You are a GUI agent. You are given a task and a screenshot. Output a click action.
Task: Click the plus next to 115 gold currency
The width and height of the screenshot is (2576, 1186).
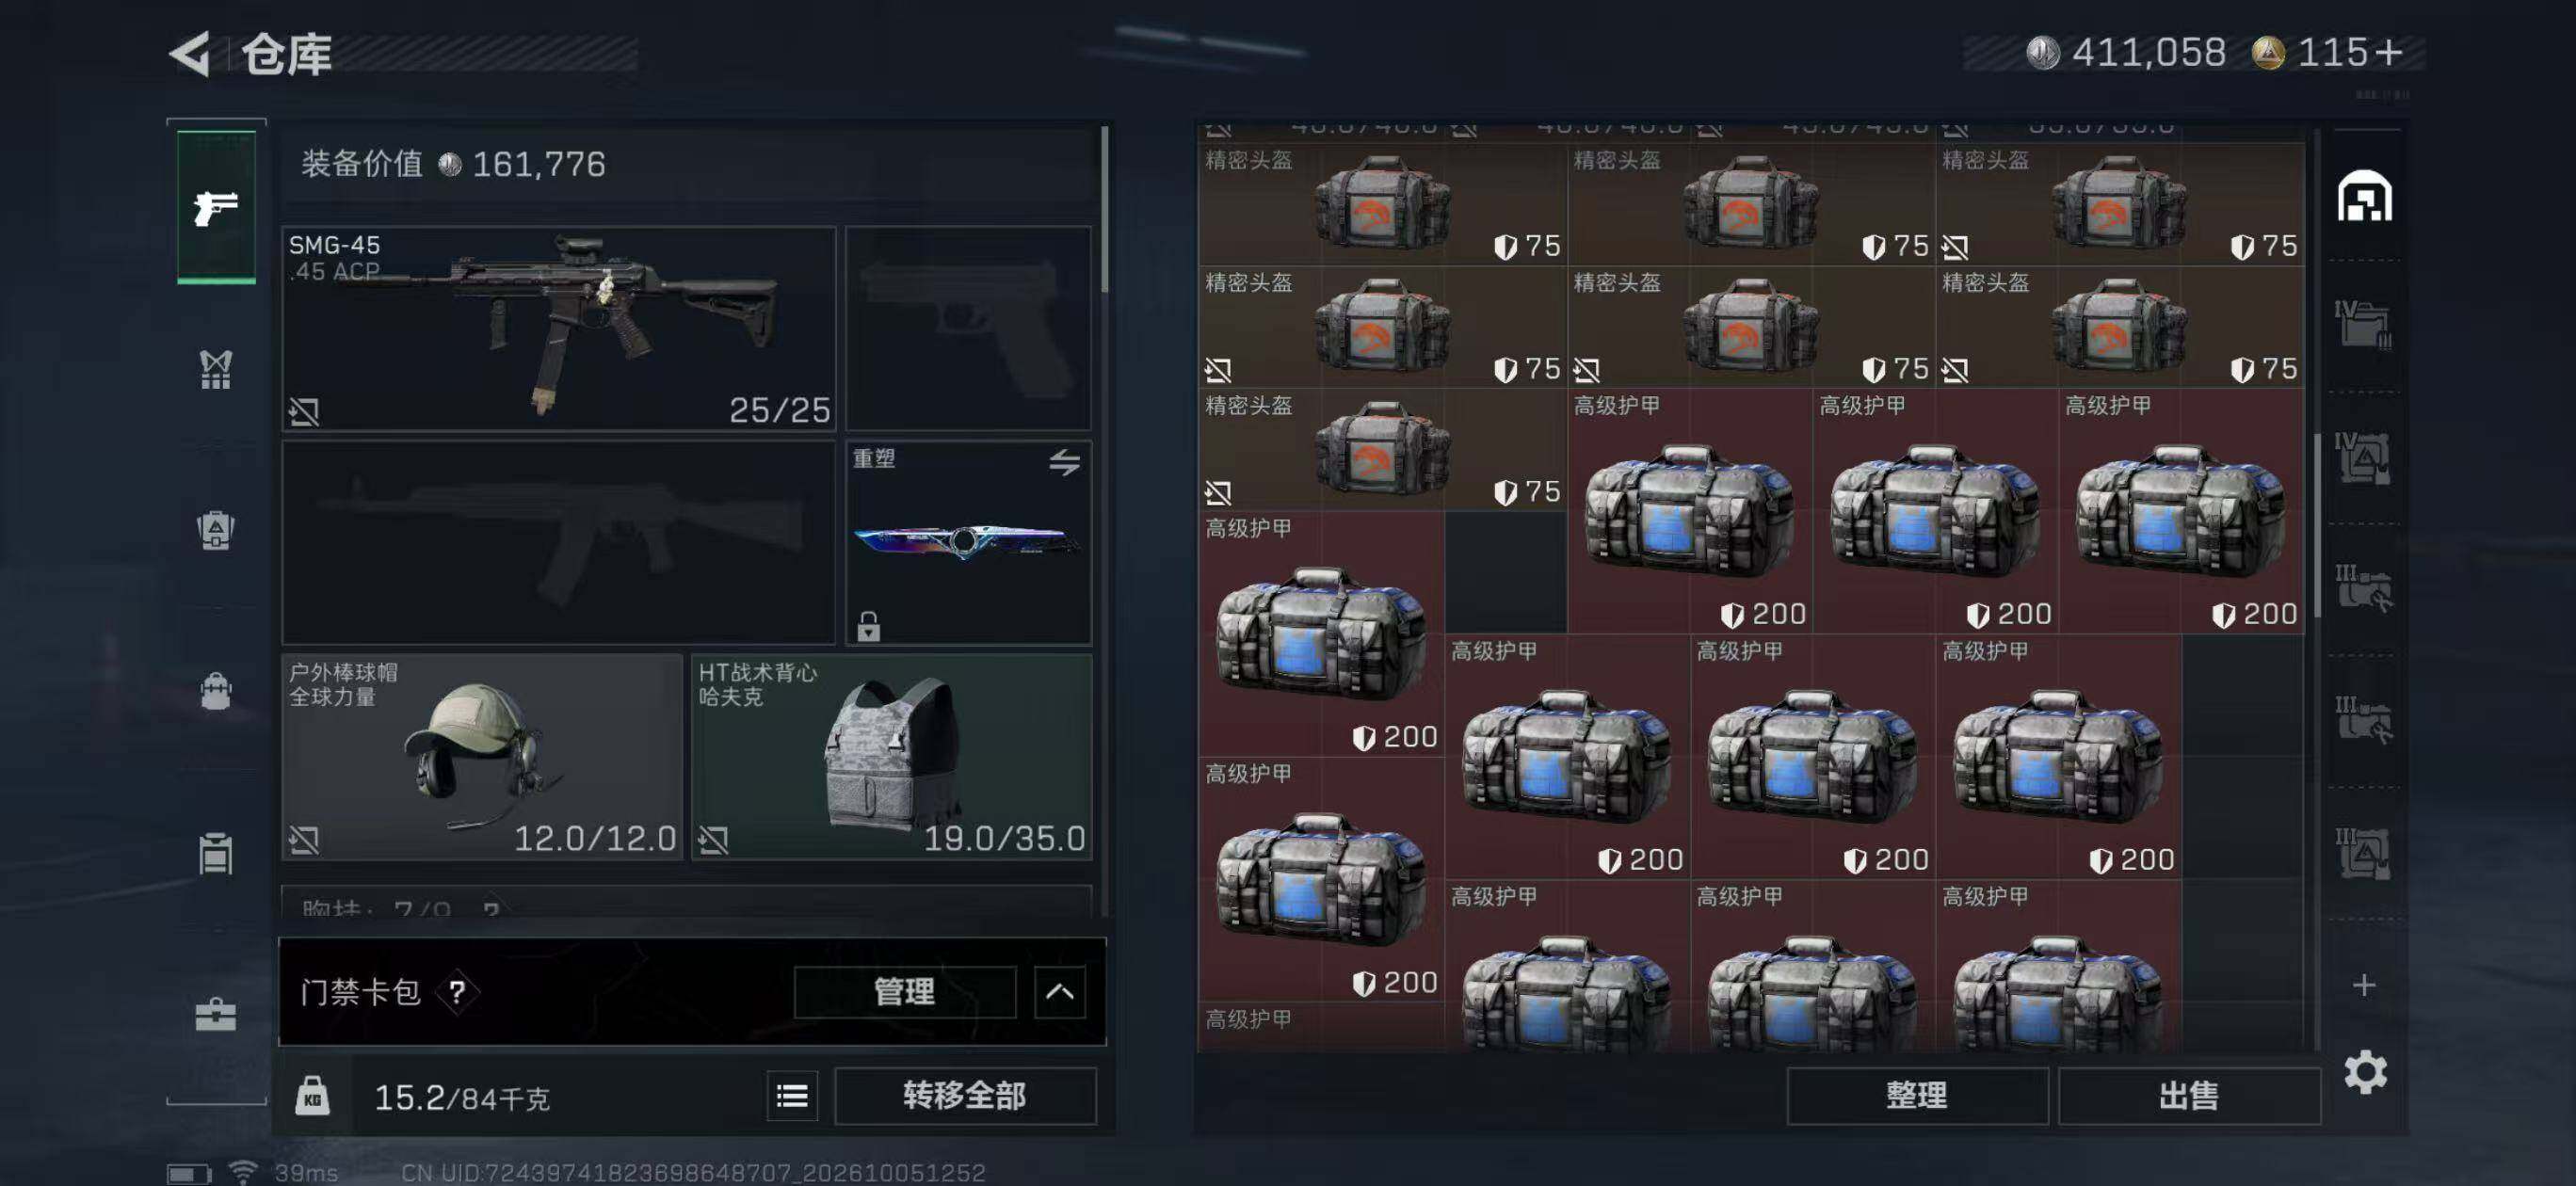click(2389, 53)
